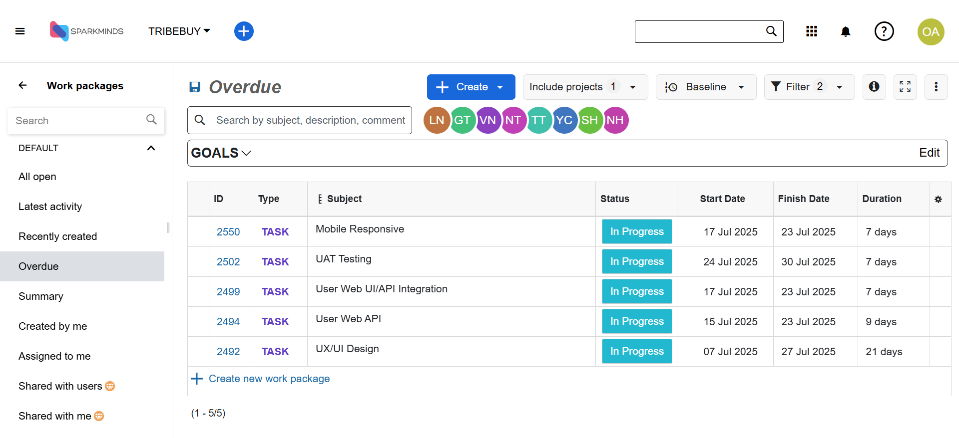The height and width of the screenshot is (438, 959).
Task: Select the Summary view in sidebar
Action: (x=41, y=296)
